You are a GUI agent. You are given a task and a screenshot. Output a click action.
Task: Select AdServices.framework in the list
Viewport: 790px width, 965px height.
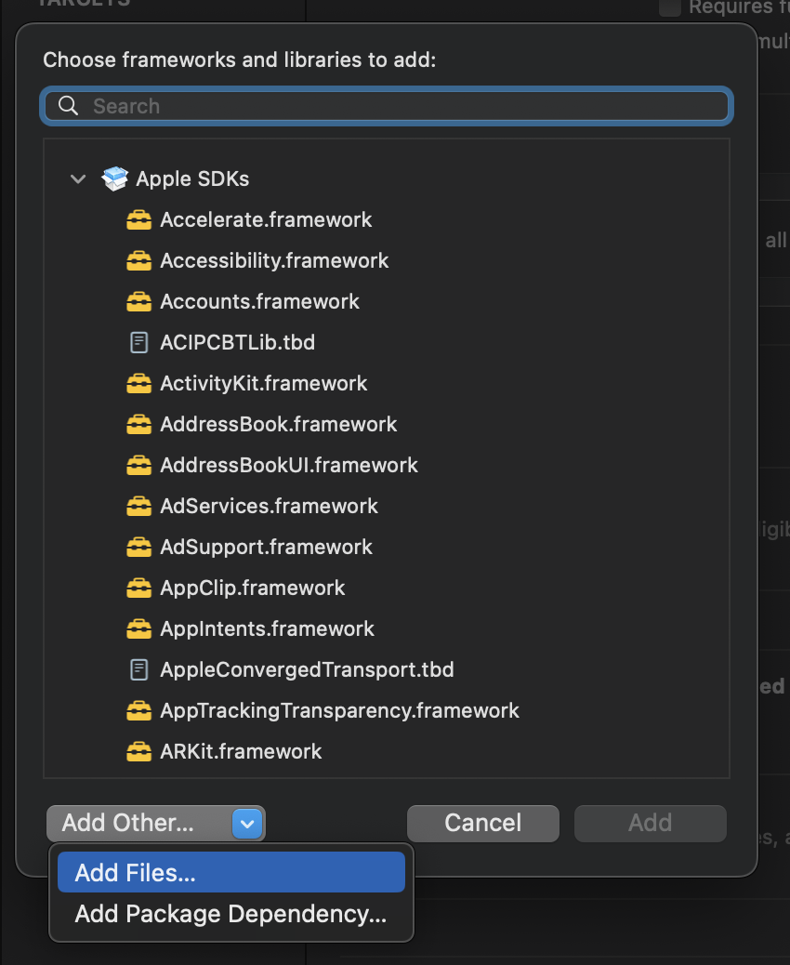tap(269, 507)
